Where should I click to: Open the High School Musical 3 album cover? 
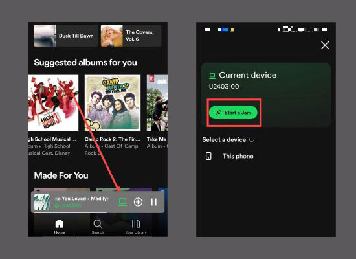point(53,103)
